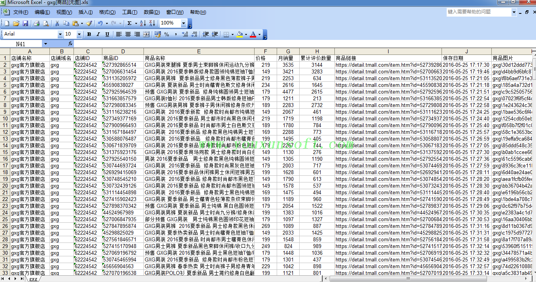Merge and center the selected cells

point(146,34)
